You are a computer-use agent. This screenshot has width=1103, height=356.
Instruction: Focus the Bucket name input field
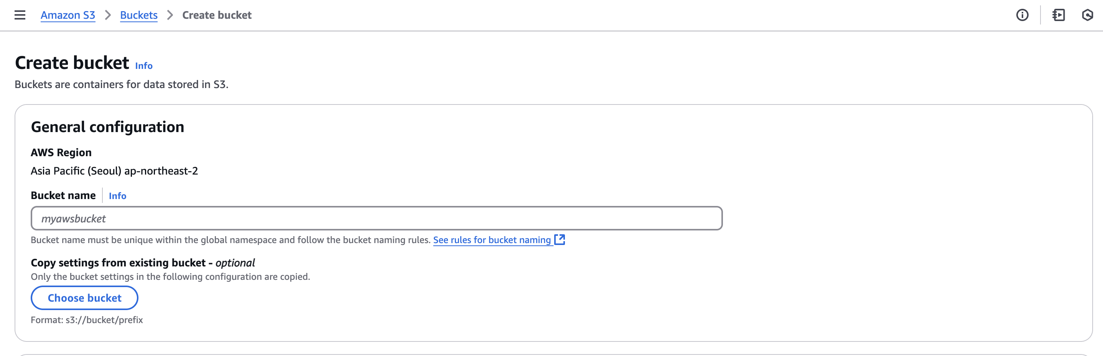coord(376,219)
